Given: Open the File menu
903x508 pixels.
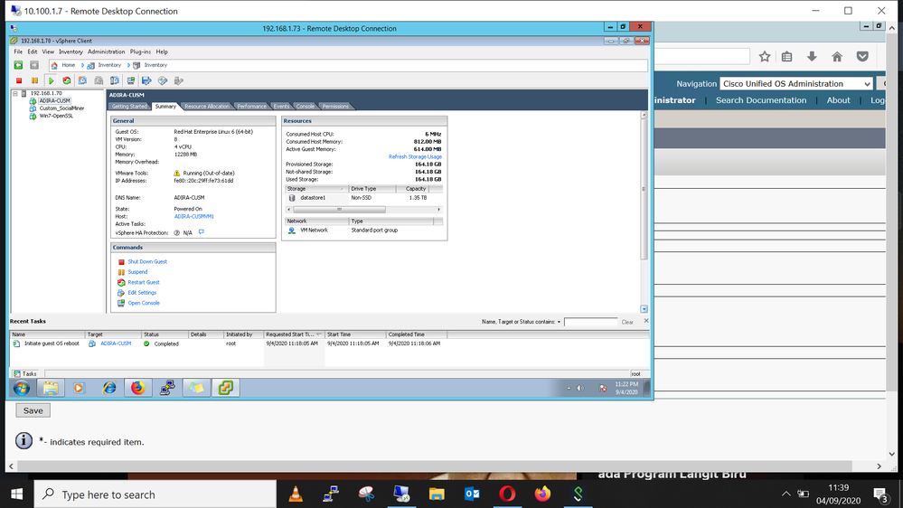Looking at the screenshot, I should (18, 52).
